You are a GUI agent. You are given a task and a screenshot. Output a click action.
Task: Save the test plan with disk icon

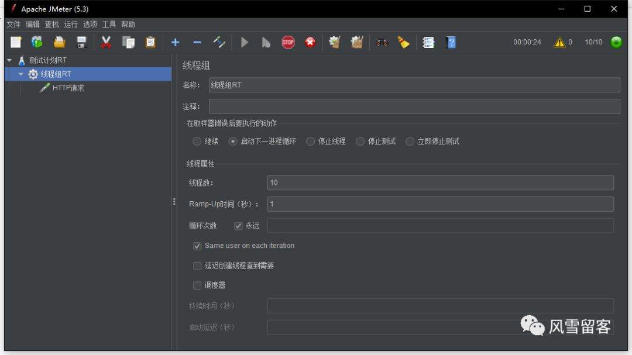point(81,42)
